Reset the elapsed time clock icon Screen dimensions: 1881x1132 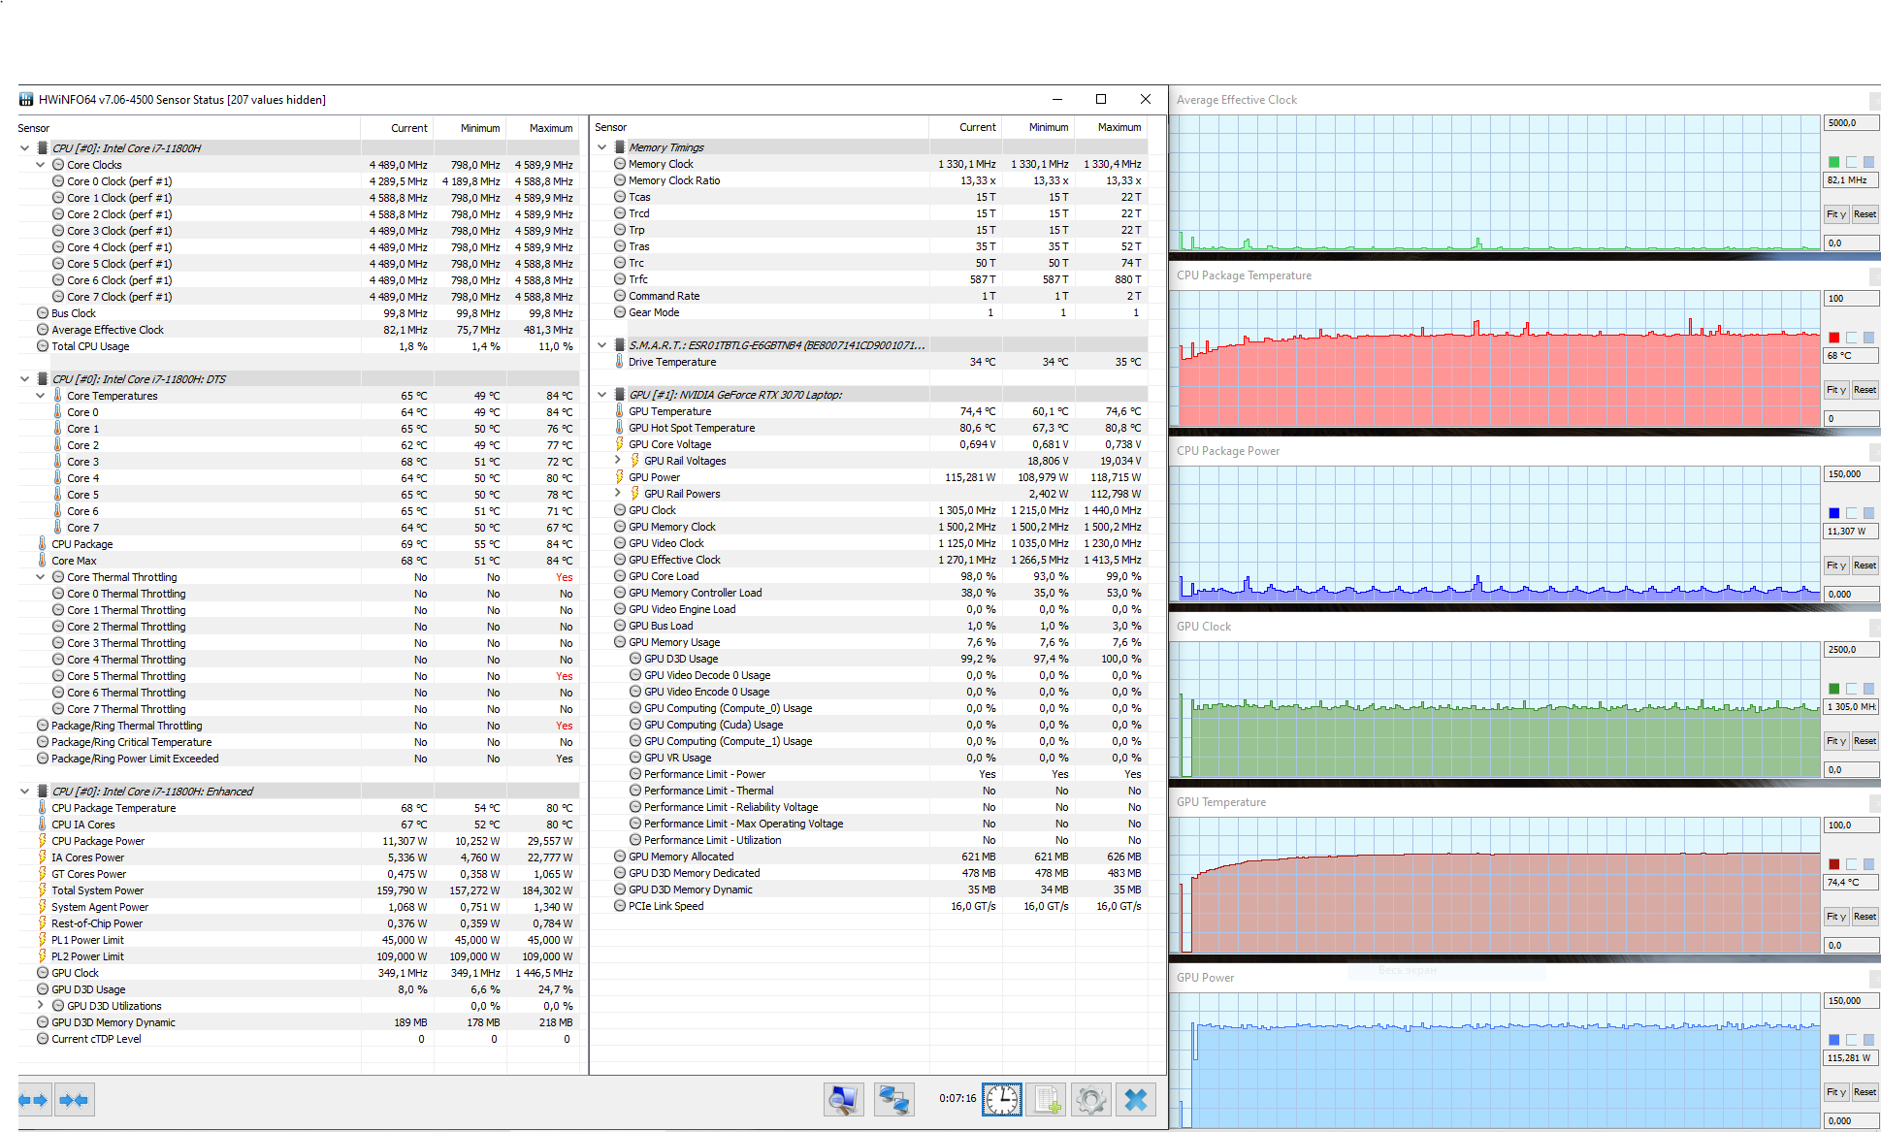[x=1001, y=1099]
